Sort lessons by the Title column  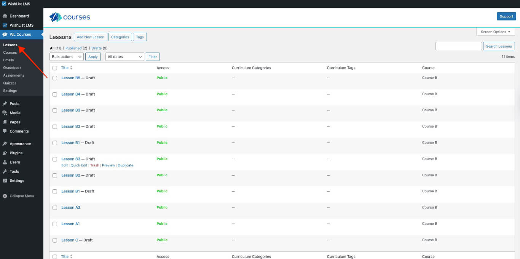65,67
